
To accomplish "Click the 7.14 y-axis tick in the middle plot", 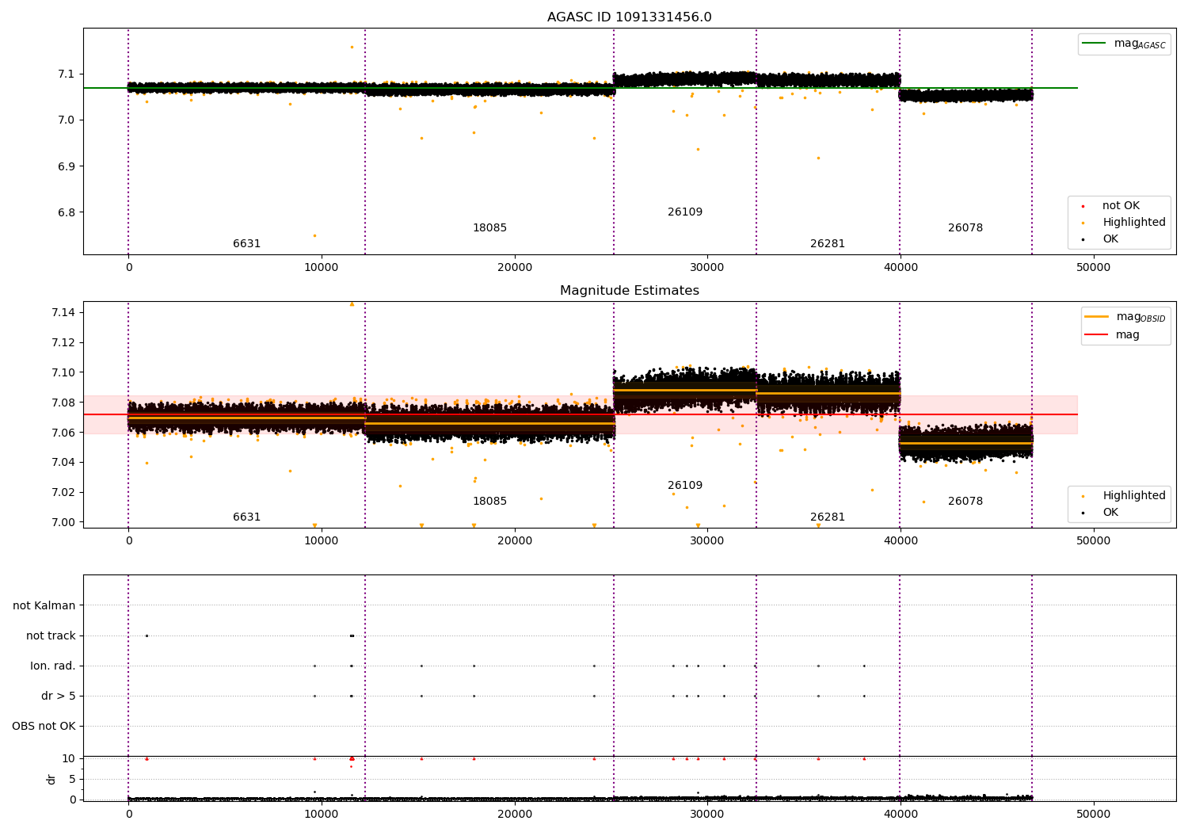I will click(63, 312).
